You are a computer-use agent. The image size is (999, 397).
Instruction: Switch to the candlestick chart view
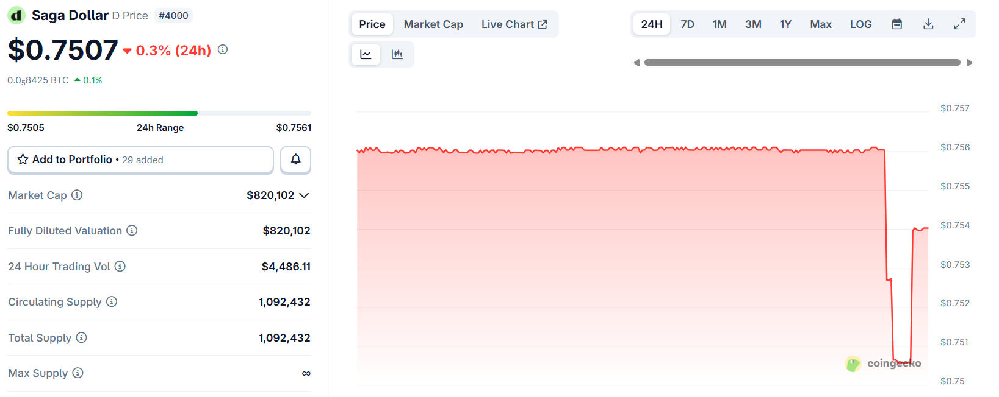(397, 54)
